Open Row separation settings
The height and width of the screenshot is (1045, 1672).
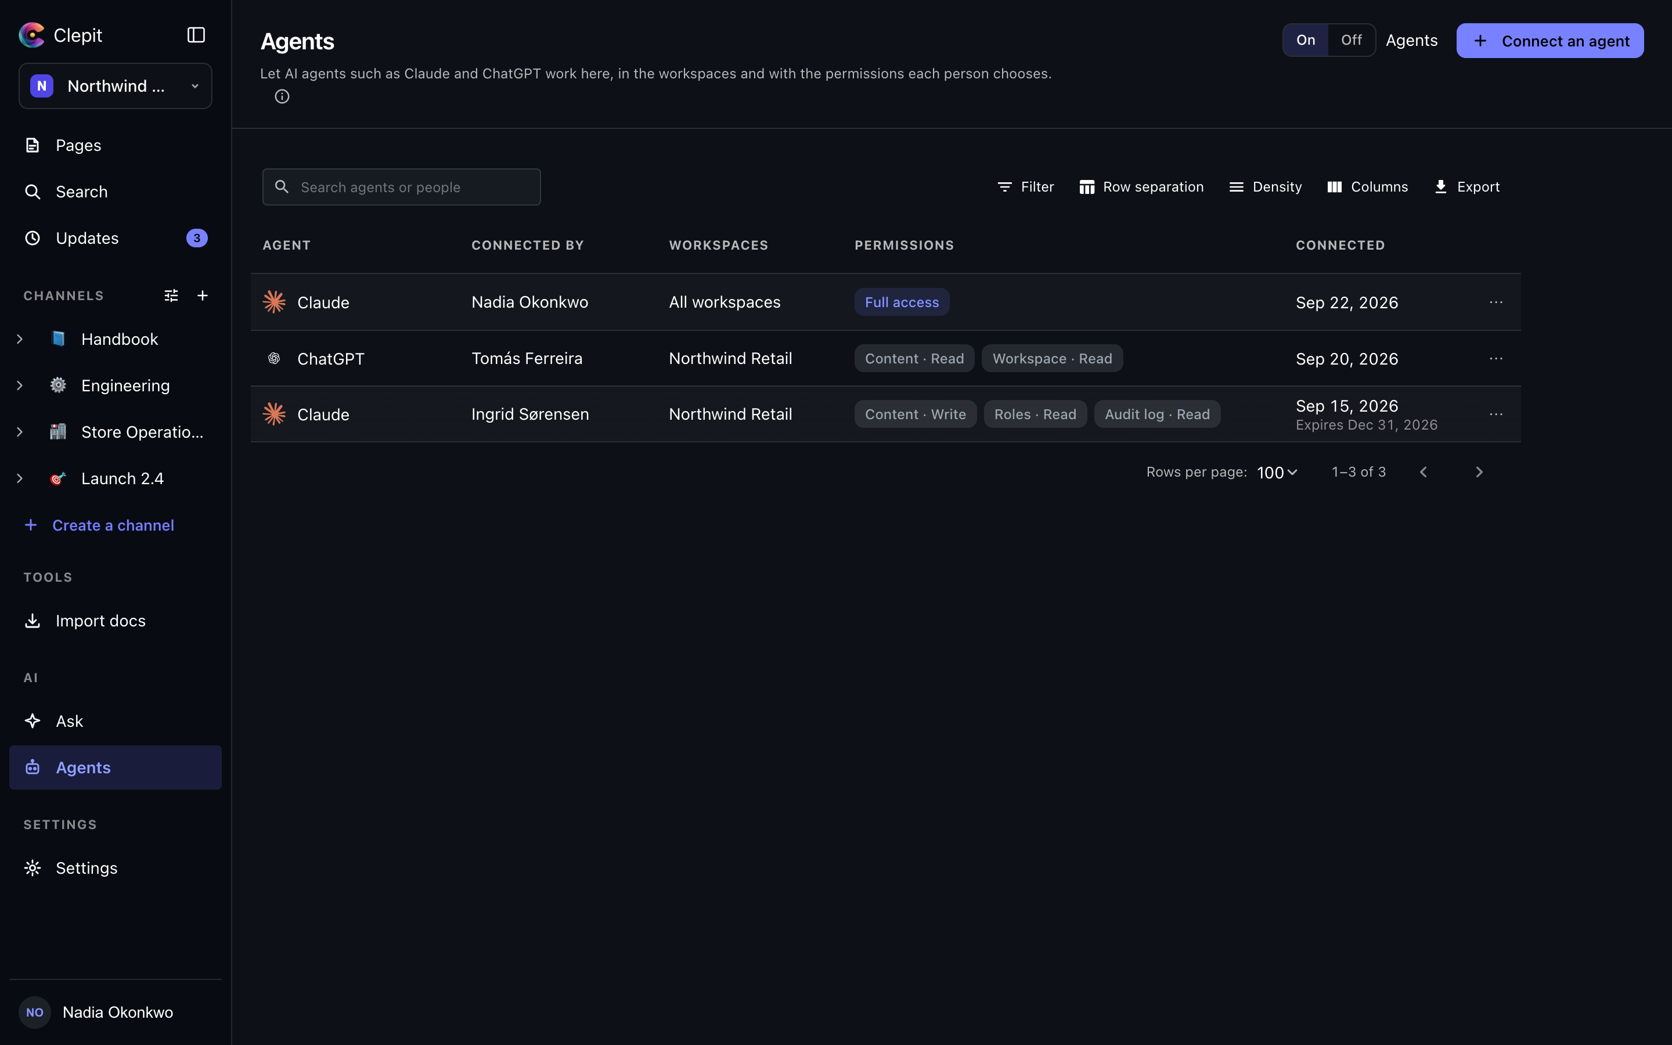pos(1141,186)
